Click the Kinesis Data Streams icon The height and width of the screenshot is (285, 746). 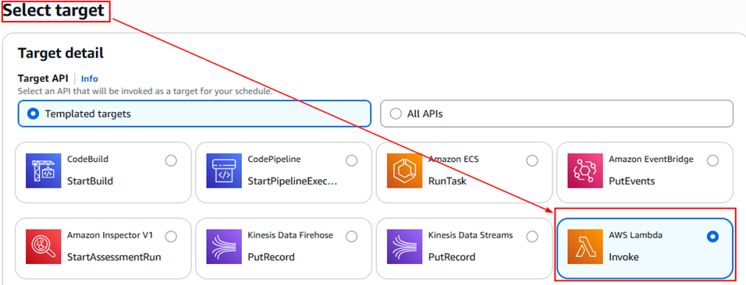tap(405, 247)
